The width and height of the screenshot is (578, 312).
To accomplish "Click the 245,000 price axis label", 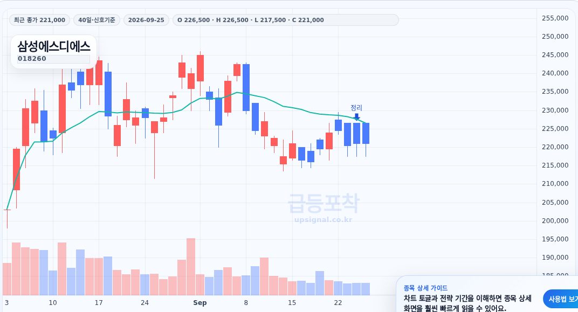I will pyautogui.click(x=555, y=55).
